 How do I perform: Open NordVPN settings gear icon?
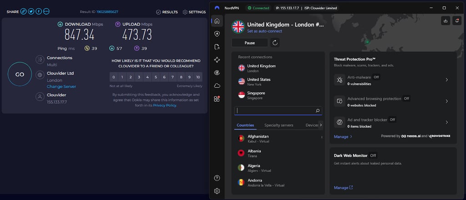pyautogui.click(x=217, y=191)
